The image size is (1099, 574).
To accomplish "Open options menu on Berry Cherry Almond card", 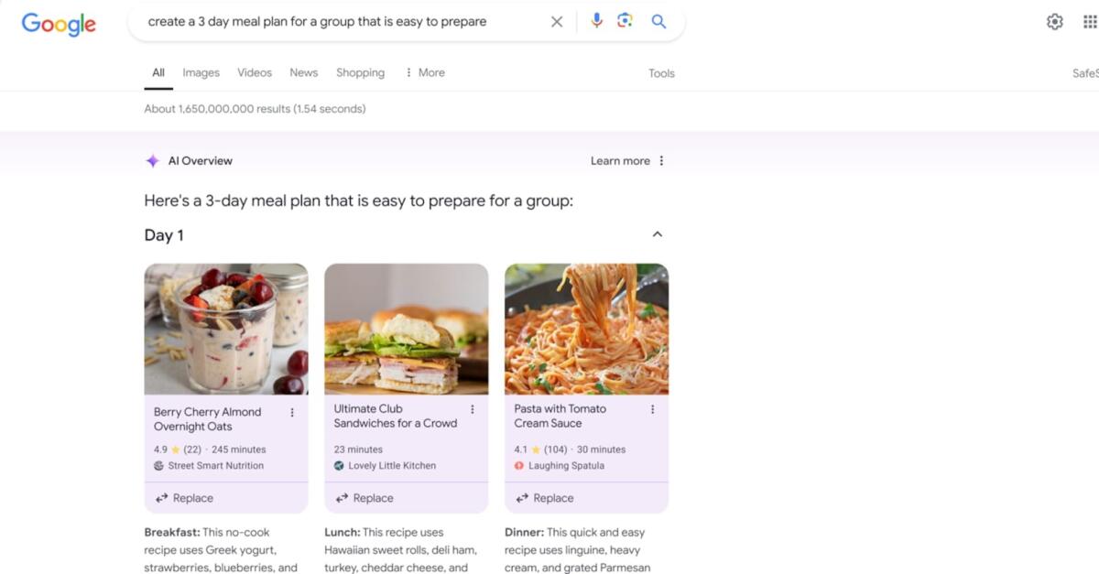I will coord(291,412).
